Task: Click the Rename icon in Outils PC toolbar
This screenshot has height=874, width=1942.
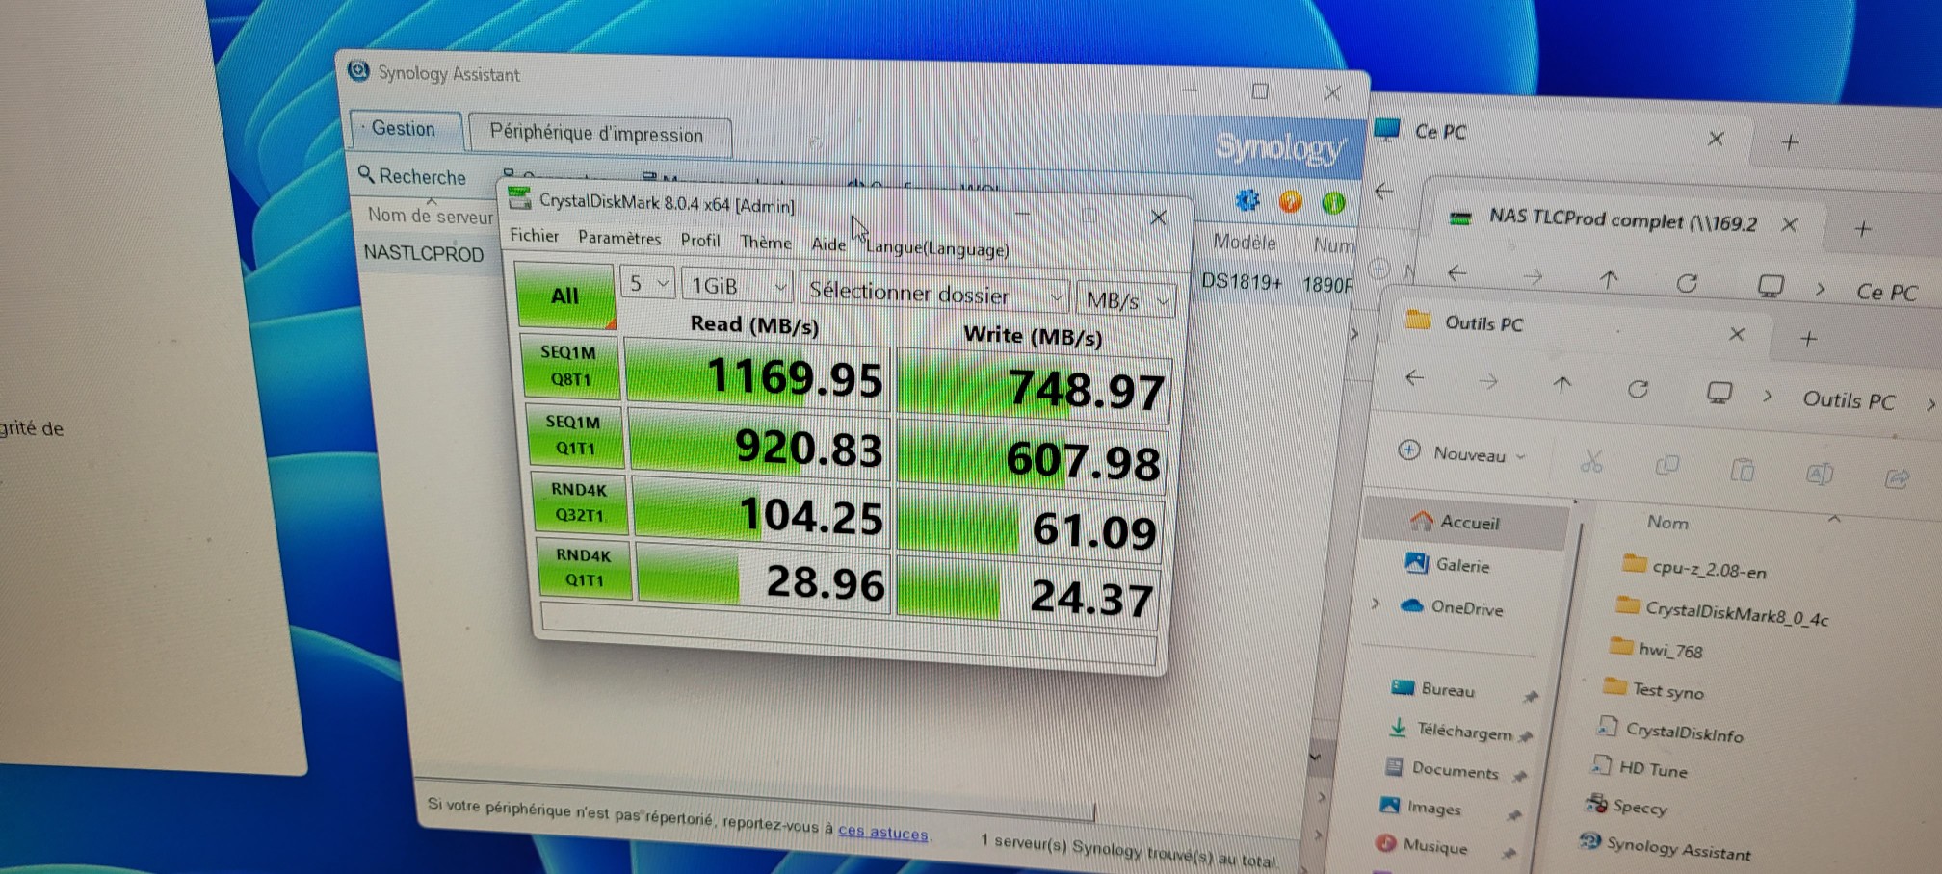Action: (x=1820, y=474)
